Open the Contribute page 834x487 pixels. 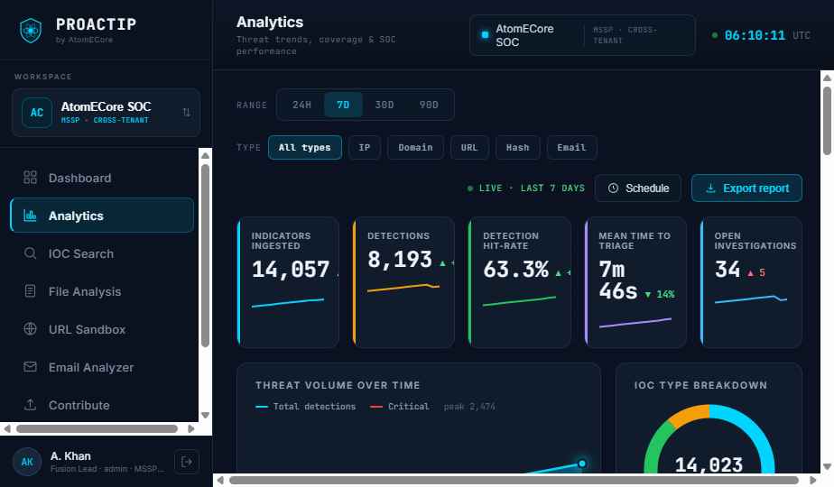pos(102,405)
